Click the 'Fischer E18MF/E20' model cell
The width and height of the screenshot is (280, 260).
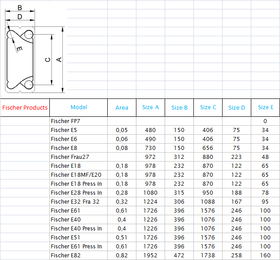tap(79, 175)
